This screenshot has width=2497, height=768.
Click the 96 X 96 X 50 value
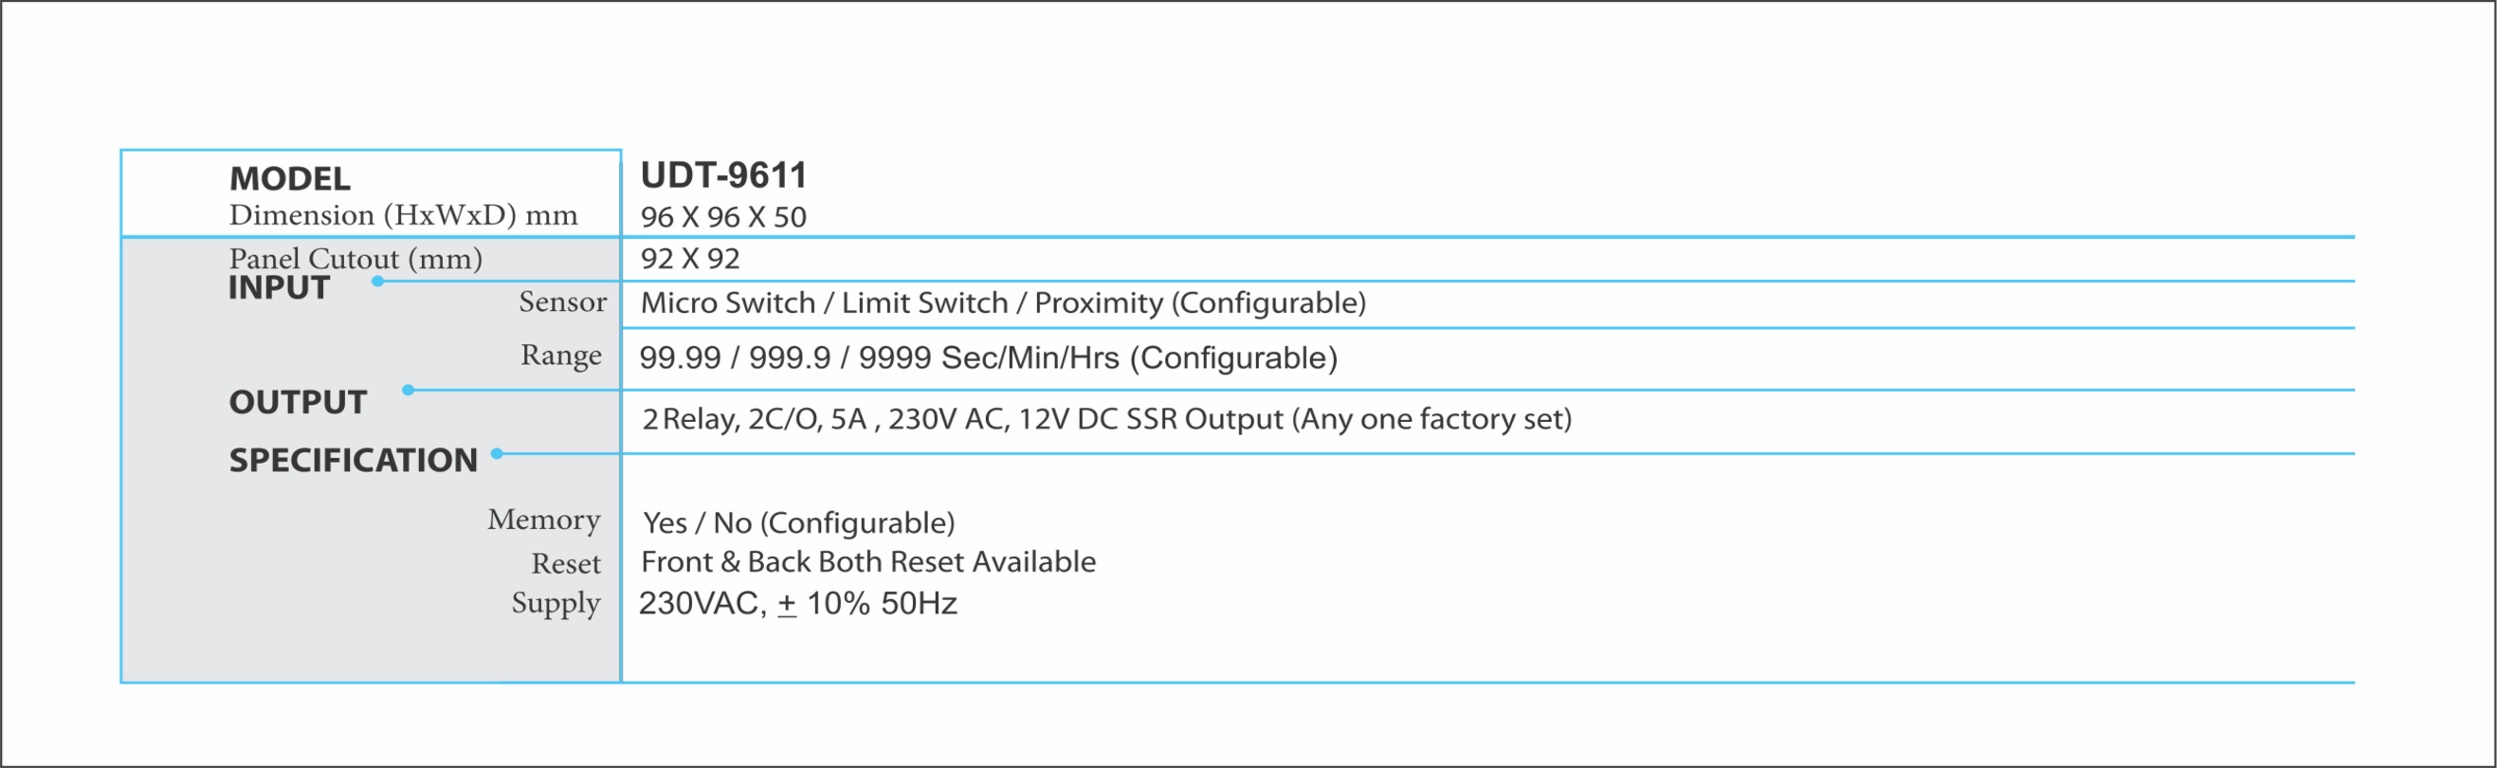[x=723, y=217]
